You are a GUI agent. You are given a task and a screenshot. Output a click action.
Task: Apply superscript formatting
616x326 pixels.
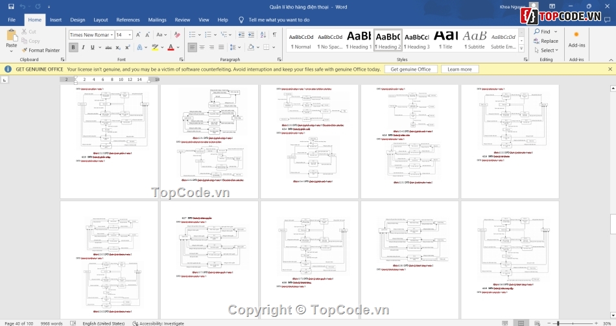(128, 47)
